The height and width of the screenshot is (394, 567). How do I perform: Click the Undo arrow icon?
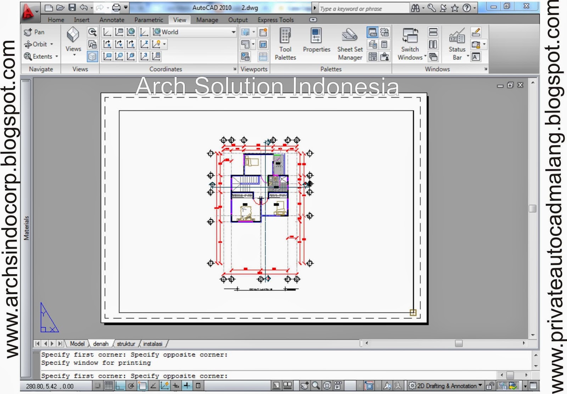point(84,7)
